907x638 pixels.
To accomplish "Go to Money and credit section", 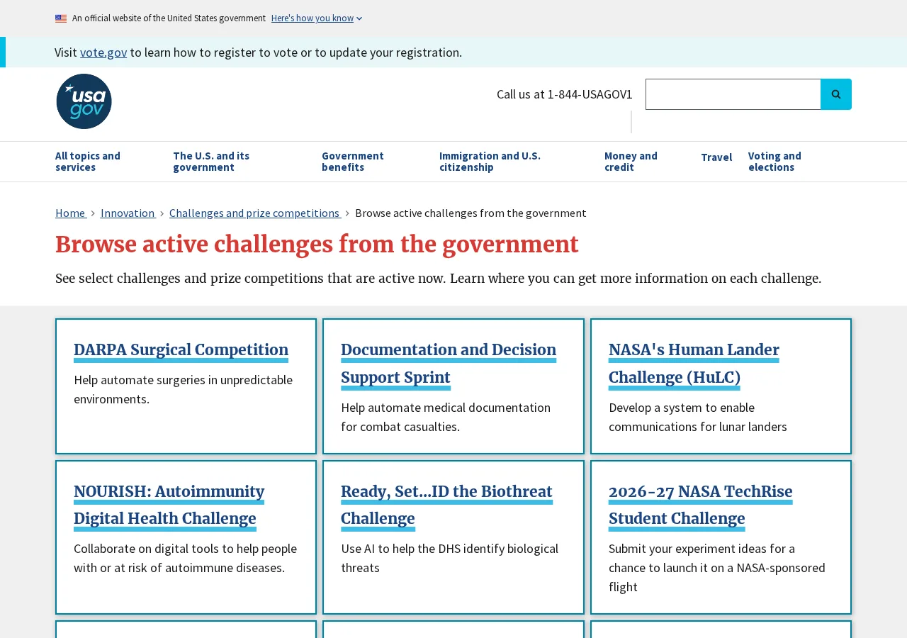I will coord(631,162).
